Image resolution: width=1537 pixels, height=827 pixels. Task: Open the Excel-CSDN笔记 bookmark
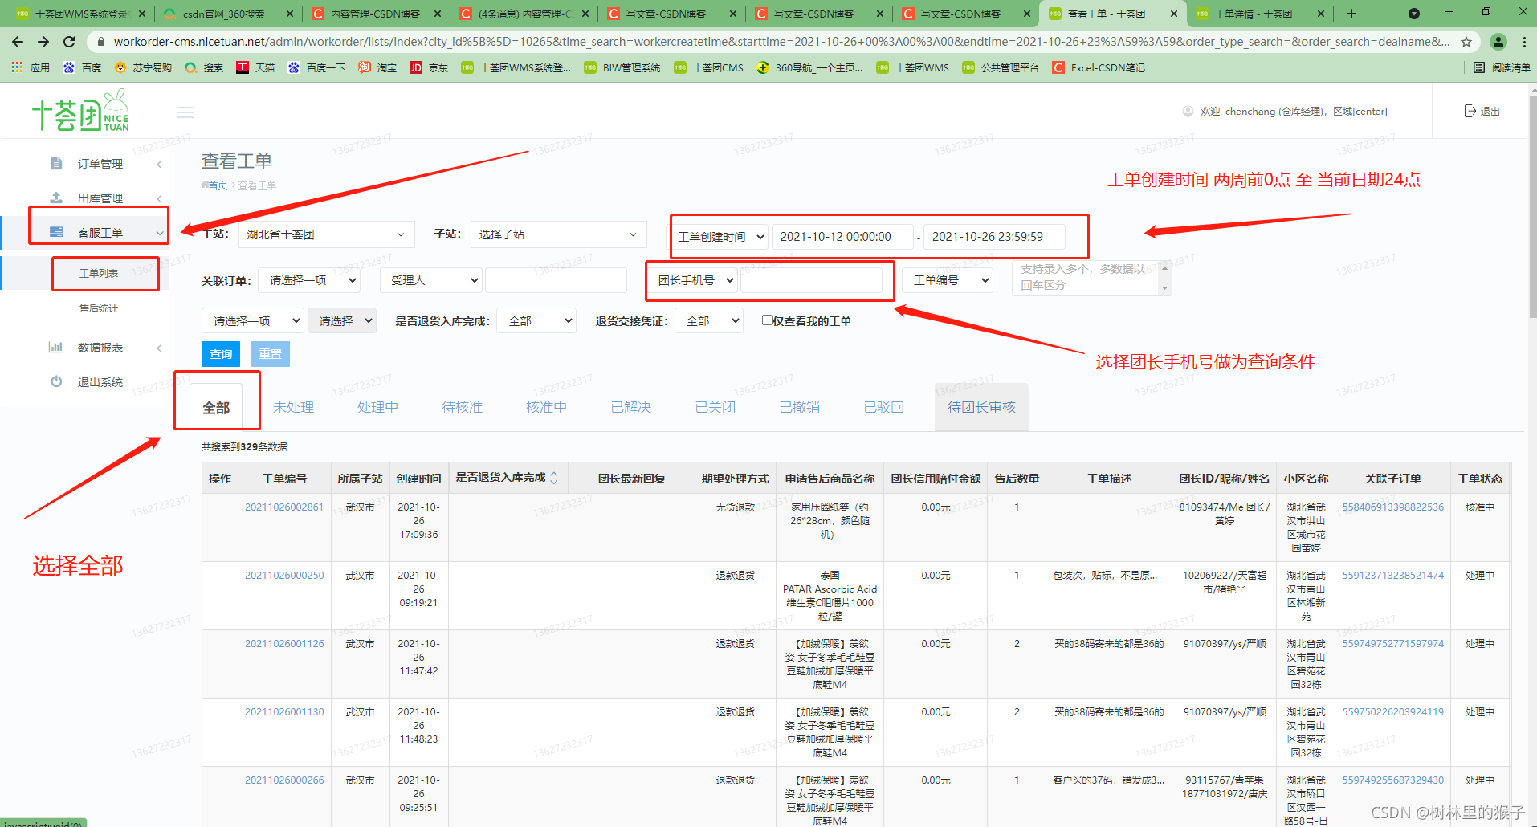pyautogui.click(x=1099, y=67)
